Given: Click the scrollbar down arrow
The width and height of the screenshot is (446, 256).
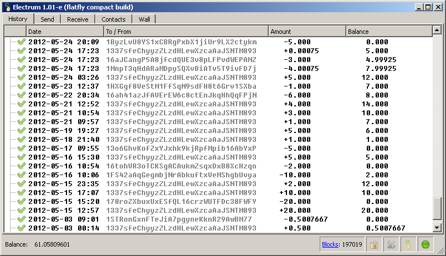Looking at the screenshot, I should click(x=437, y=227).
